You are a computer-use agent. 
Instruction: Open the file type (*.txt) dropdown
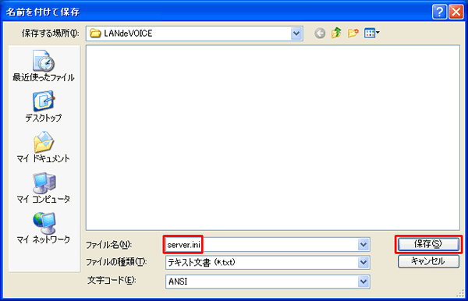pyautogui.click(x=363, y=263)
